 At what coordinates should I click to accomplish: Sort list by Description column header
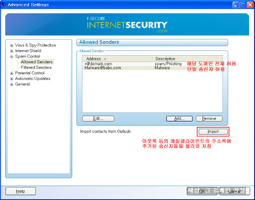pyautogui.click(x=184, y=59)
